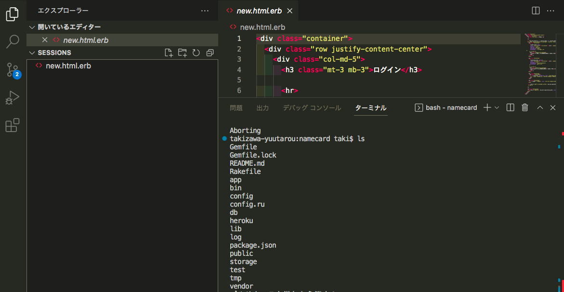Collapse all folders in explorer
The height and width of the screenshot is (292, 564).
(x=210, y=53)
